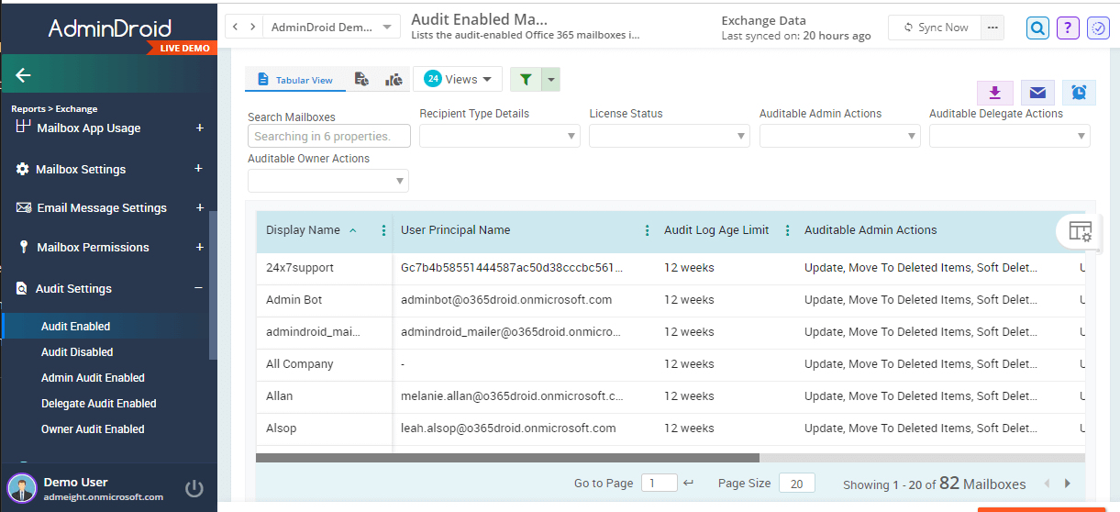The image size is (1120, 512).
Task: Open the AdminDroid Demo tenant dropdown
Action: (x=331, y=27)
